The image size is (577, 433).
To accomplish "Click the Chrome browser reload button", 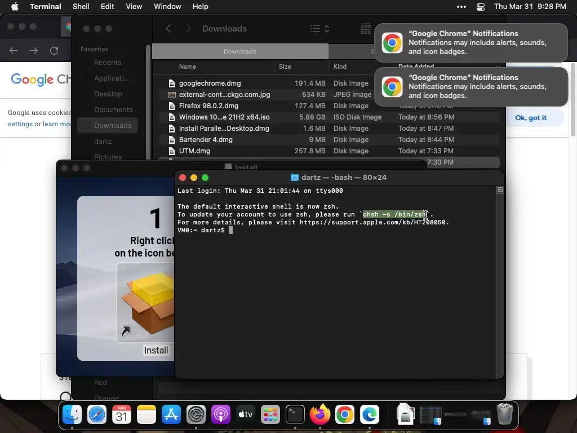I will point(54,50).
